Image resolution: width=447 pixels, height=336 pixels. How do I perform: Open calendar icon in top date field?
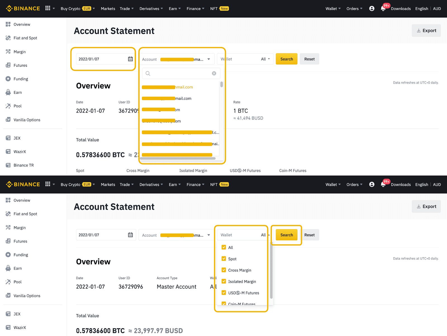pyautogui.click(x=130, y=59)
